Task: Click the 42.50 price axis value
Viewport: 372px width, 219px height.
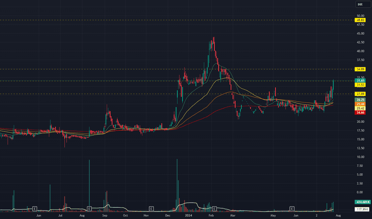Action: (x=360, y=42)
